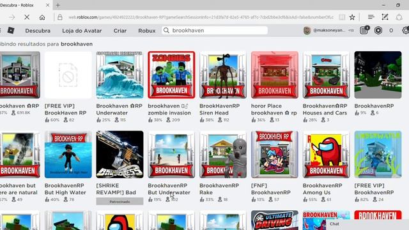Open Brookhaven RP Underwater wave thumbnail
Screen dimensions: 409x230
120,75
